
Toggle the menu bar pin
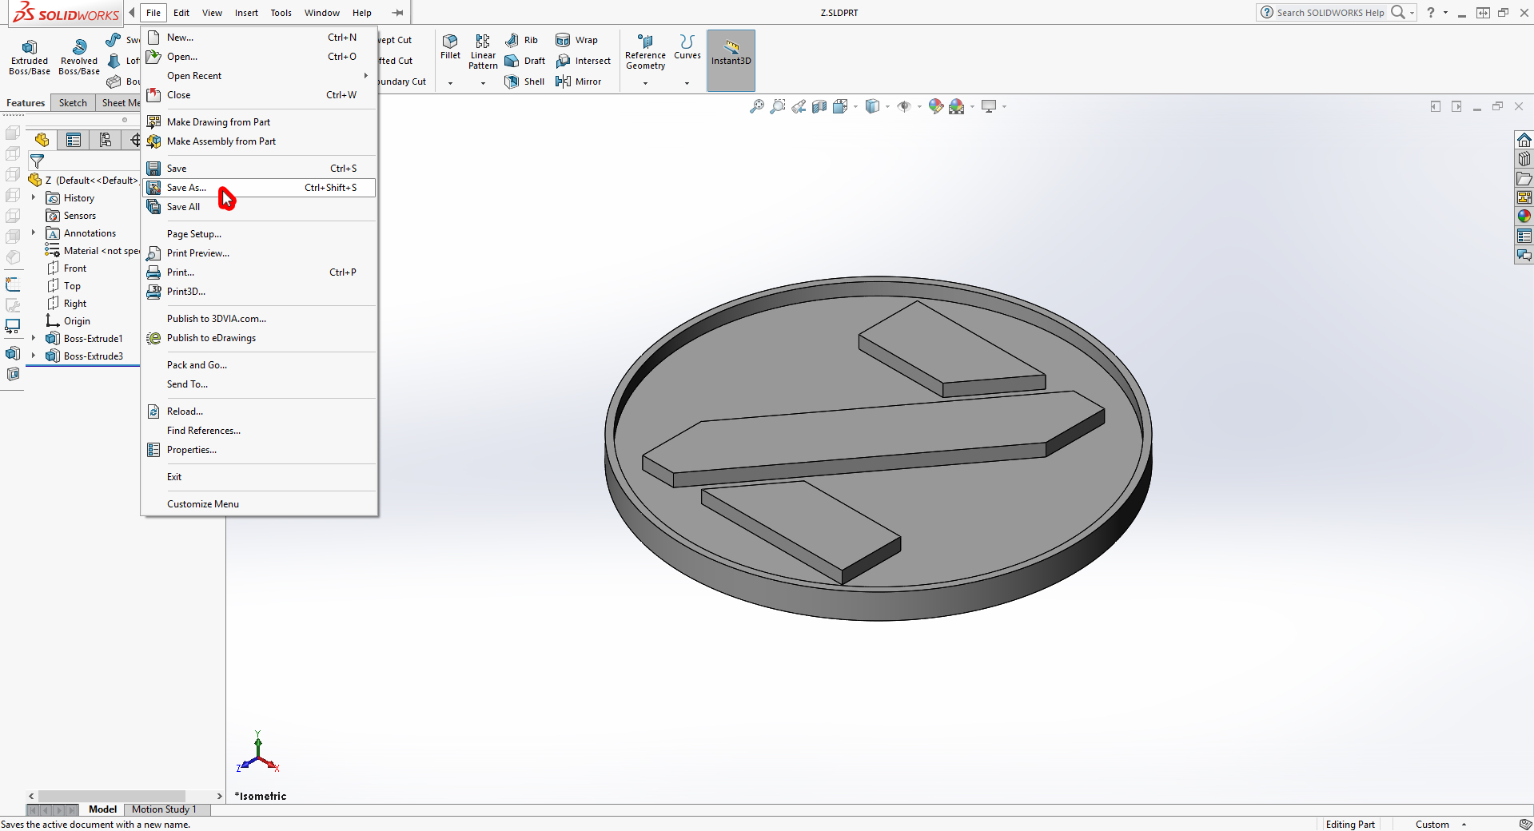coord(397,13)
